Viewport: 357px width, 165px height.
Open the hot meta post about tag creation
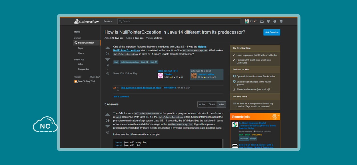[254, 105]
